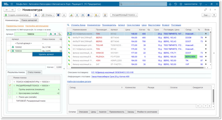222x120 pixels.
Task: Open Параметры поиска link
Action: [15, 26]
